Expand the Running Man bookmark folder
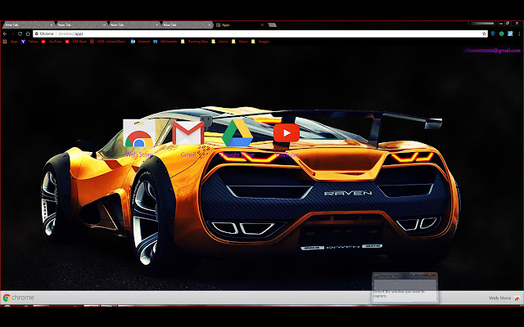Screen dimensions: 524x327 tap(194, 42)
